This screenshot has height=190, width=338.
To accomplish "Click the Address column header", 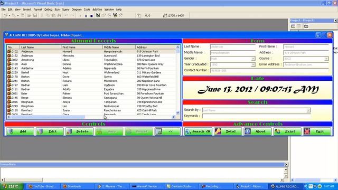I will (x=155, y=47).
